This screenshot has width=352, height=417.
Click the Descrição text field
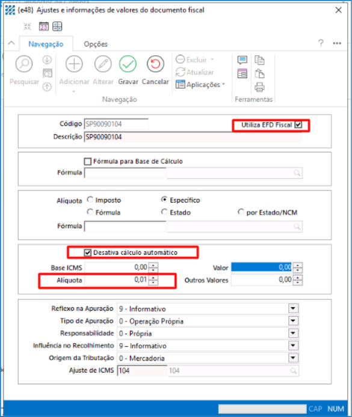tap(193, 137)
